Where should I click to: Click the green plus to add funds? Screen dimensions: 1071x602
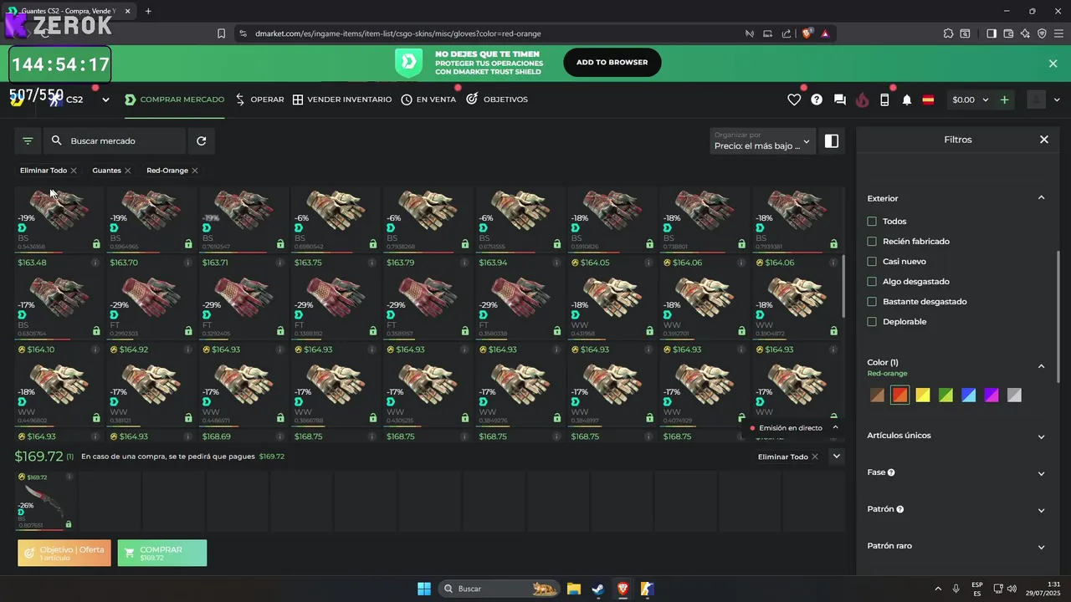[x=1004, y=99]
